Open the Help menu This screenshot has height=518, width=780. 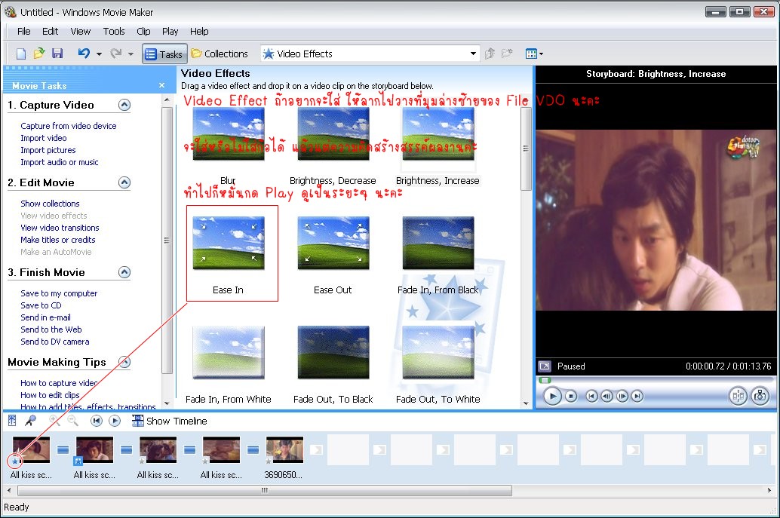click(x=199, y=32)
